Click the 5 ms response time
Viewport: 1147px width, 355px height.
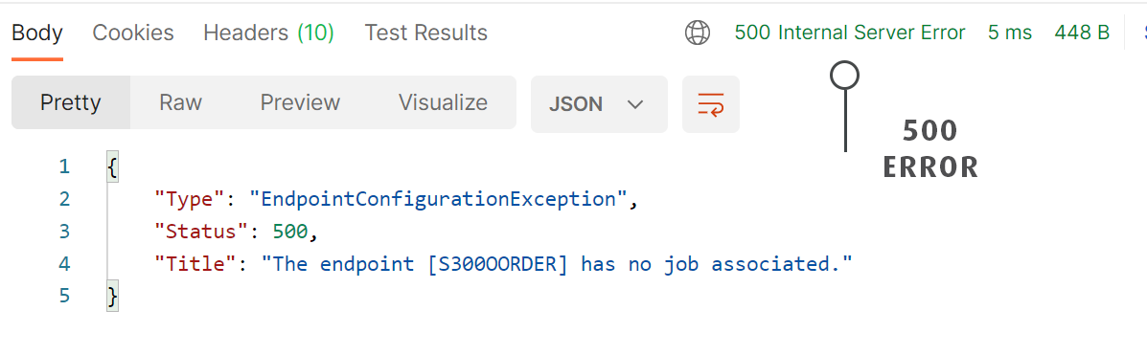pos(1009,33)
